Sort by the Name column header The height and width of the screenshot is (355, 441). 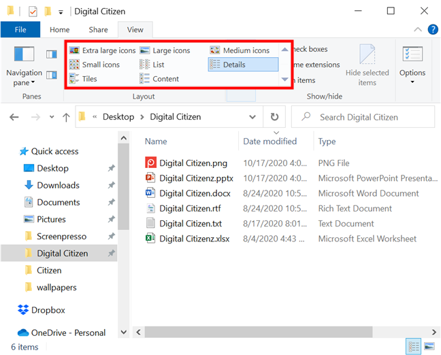point(156,141)
